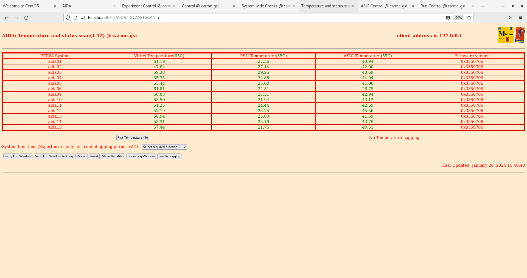This screenshot has height=278, width=527.
Task: Bookmark this page with the star icon
Action: 469,18
